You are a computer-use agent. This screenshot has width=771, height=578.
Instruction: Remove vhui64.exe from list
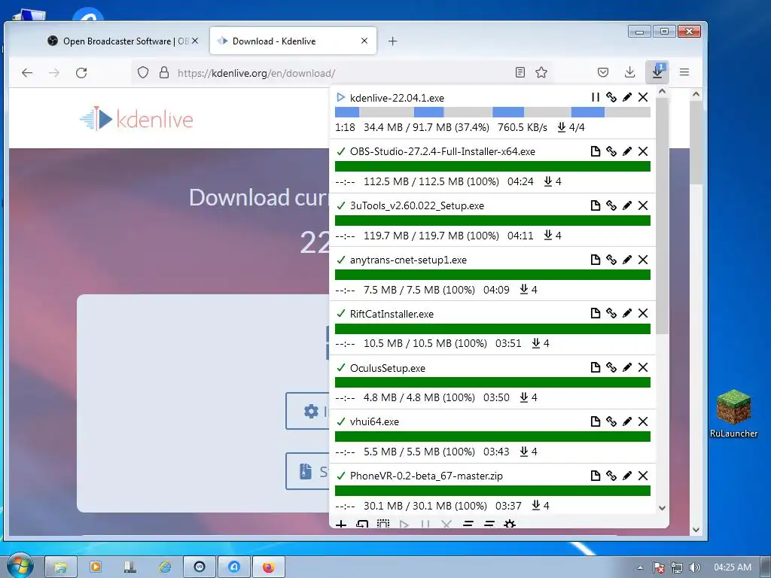click(x=643, y=421)
